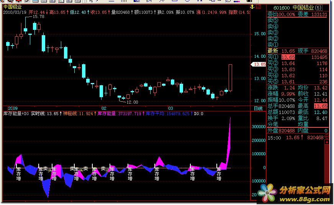This screenshot has width=334, height=205.
Task: Click the 量比 8.47 value
Action: click(x=322, y=118)
